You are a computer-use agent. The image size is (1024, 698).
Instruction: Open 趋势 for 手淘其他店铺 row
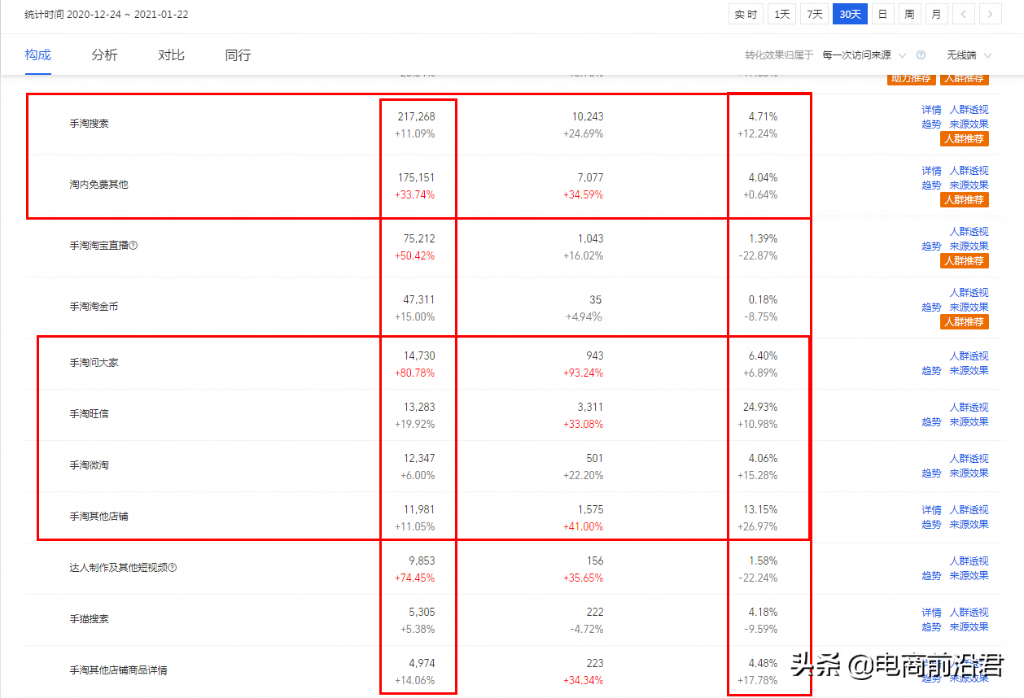coord(931,525)
